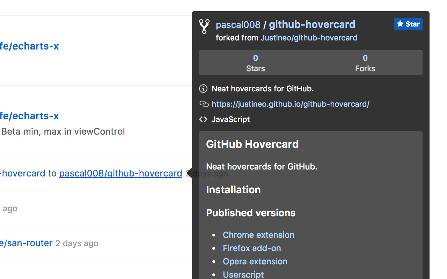Open the Opera extension link
Screen dimensions: 447x279
pyautogui.click(x=255, y=261)
